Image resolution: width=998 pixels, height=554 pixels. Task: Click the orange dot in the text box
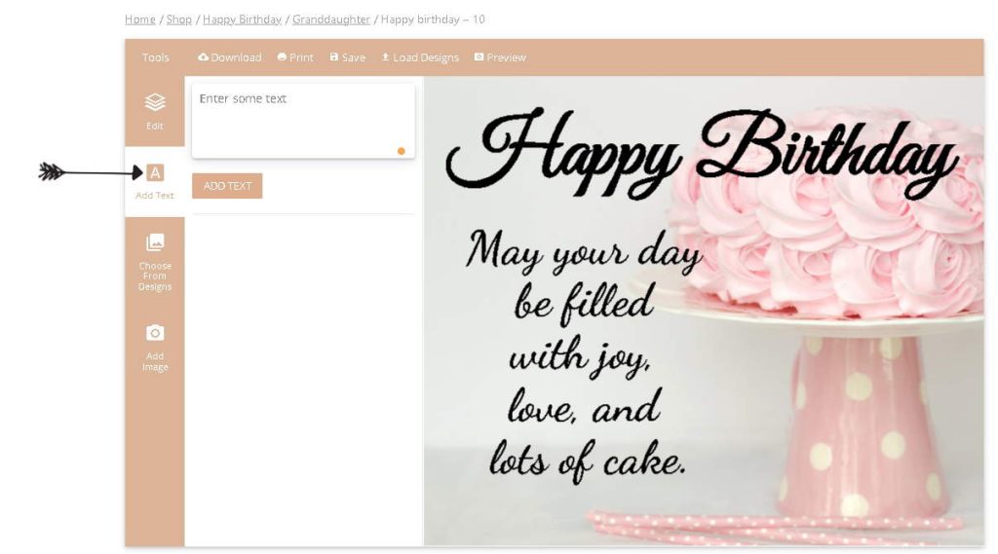tap(401, 151)
